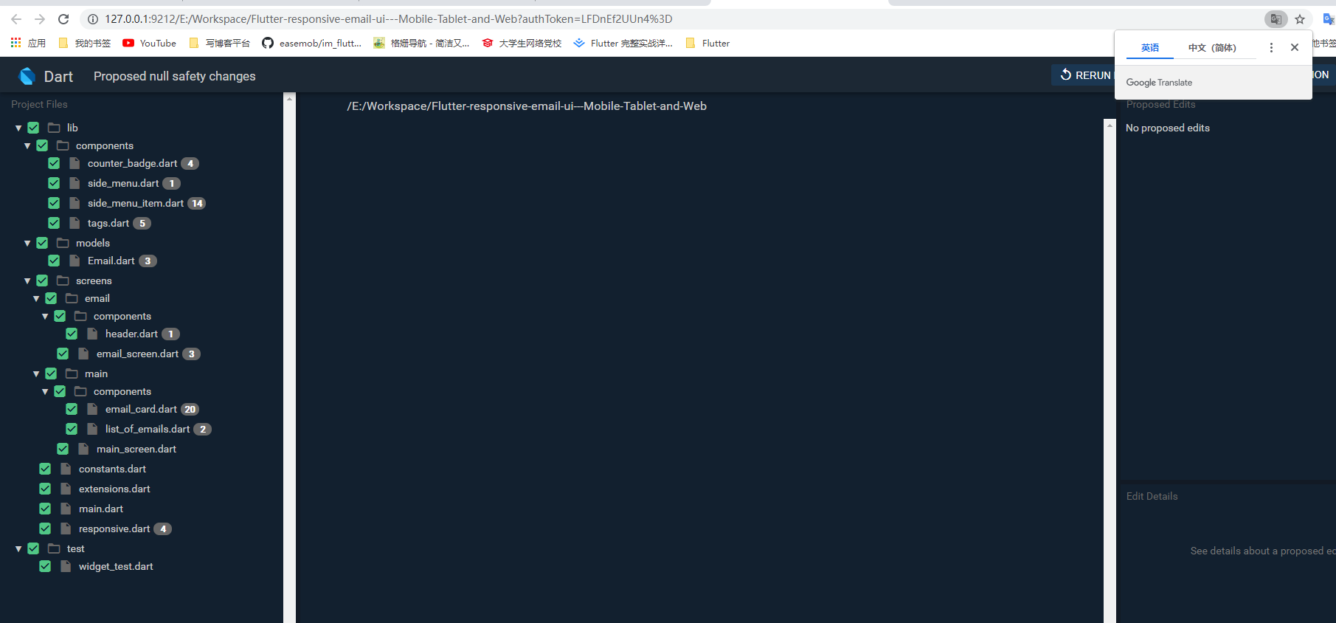Click widget_test.dart file icon
The image size is (1336, 623).
pyautogui.click(x=66, y=566)
